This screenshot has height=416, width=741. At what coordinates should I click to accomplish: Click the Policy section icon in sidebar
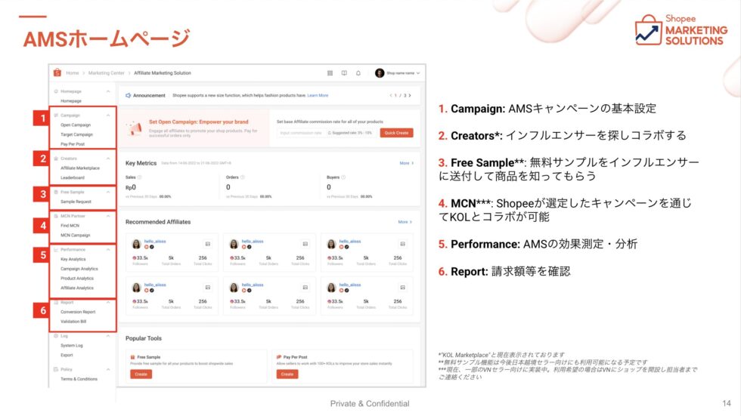point(56,369)
